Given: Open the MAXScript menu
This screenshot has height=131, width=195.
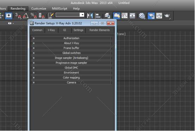Looking at the screenshot, I should tap(59, 8).
